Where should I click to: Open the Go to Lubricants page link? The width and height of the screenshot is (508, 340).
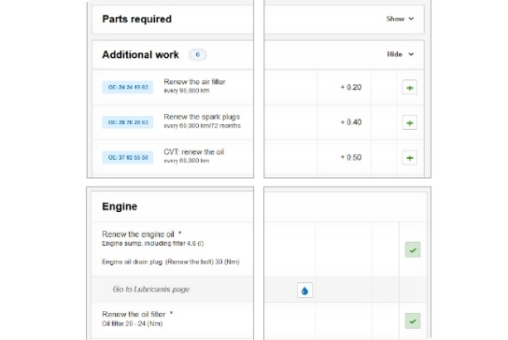pyautogui.click(x=151, y=290)
